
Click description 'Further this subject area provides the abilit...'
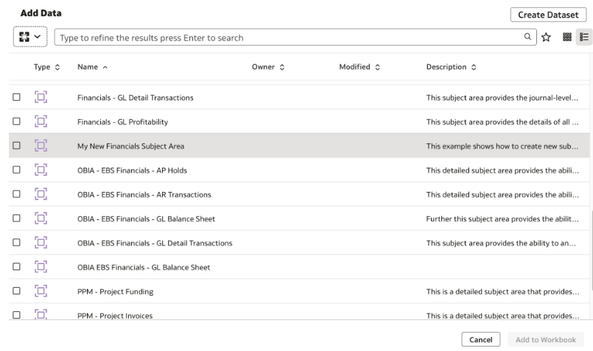[502, 219]
